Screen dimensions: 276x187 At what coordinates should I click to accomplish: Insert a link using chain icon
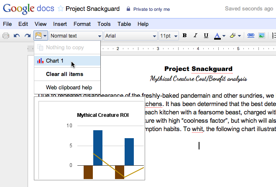[x=250, y=35]
